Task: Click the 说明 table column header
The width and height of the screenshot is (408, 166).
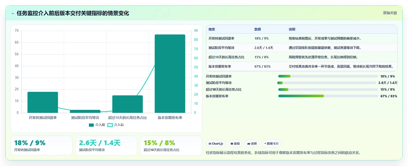Action: click(x=292, y=29)
